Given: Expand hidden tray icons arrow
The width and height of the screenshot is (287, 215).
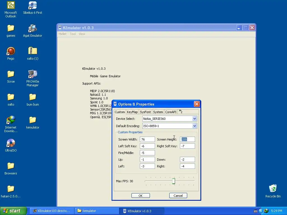Looking at the screenshot, I should (261, 211).
